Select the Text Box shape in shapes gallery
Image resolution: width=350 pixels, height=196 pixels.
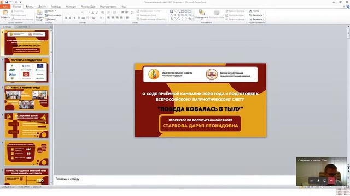171,11
